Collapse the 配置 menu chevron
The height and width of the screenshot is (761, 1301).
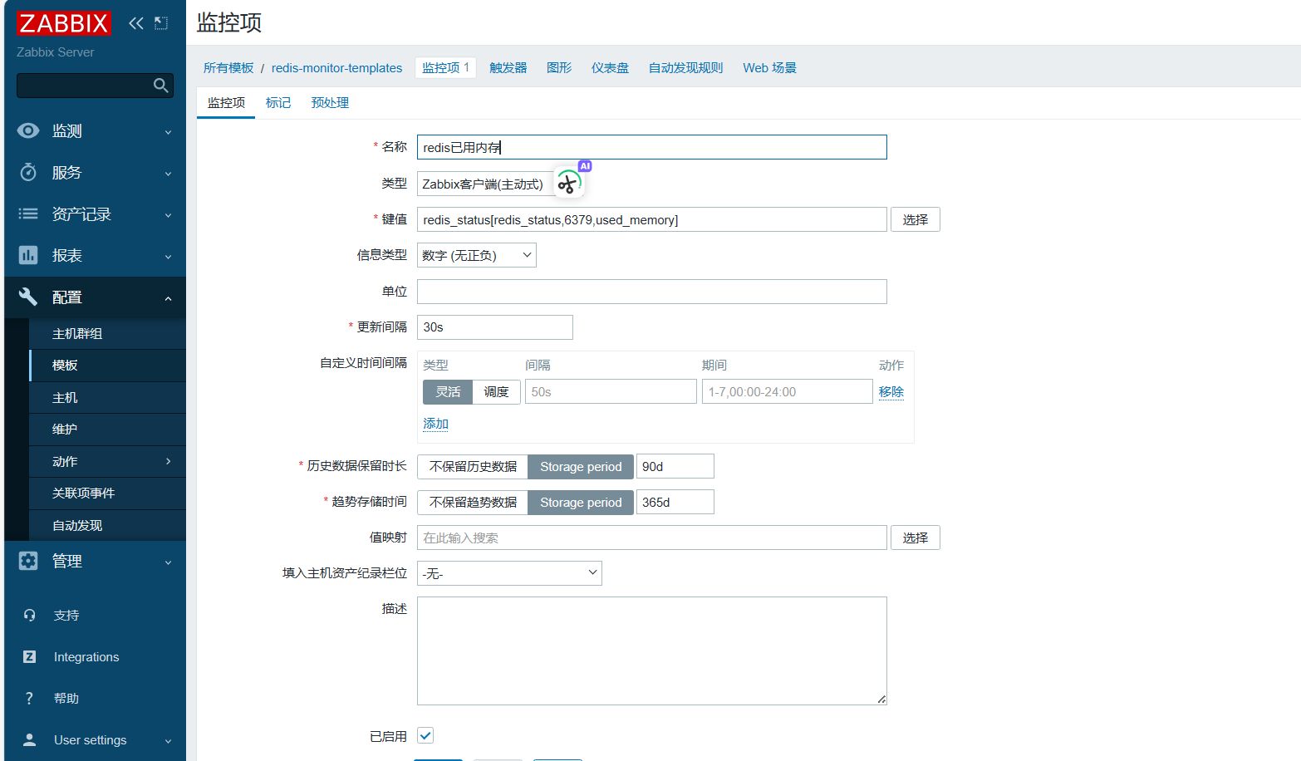[x=169, y=298]
